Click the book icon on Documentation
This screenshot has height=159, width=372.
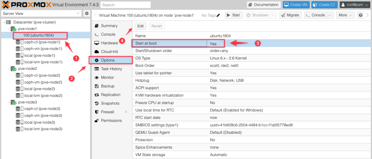click(x=251, y=5)
